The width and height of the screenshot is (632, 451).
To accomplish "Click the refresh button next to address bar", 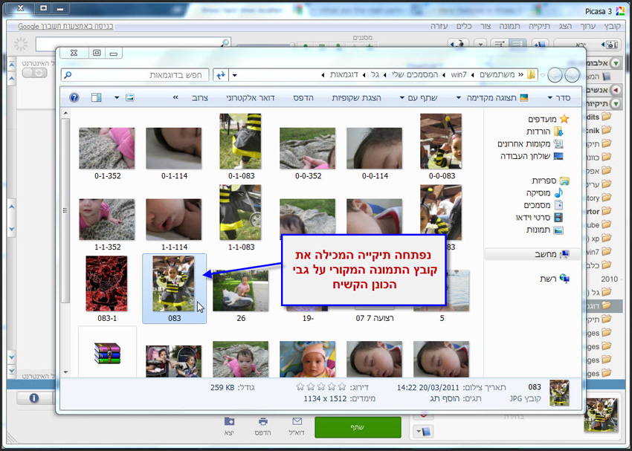I will click(221, 75).
